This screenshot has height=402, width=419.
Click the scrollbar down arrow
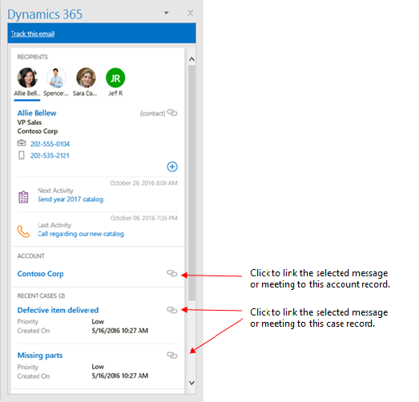click(191, 383)
